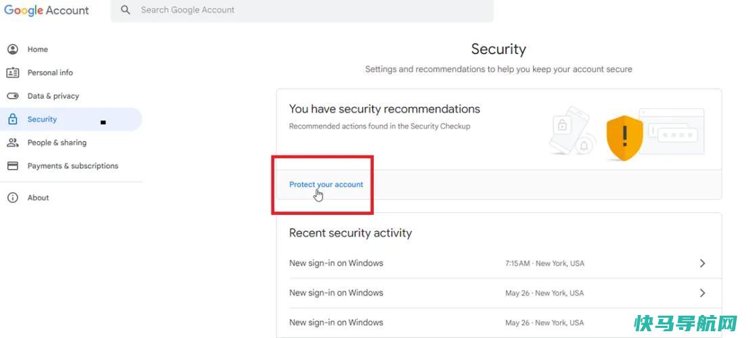
Task: Click the Security padlock icon
Action: pyautogui.click(x=12, y=119)
